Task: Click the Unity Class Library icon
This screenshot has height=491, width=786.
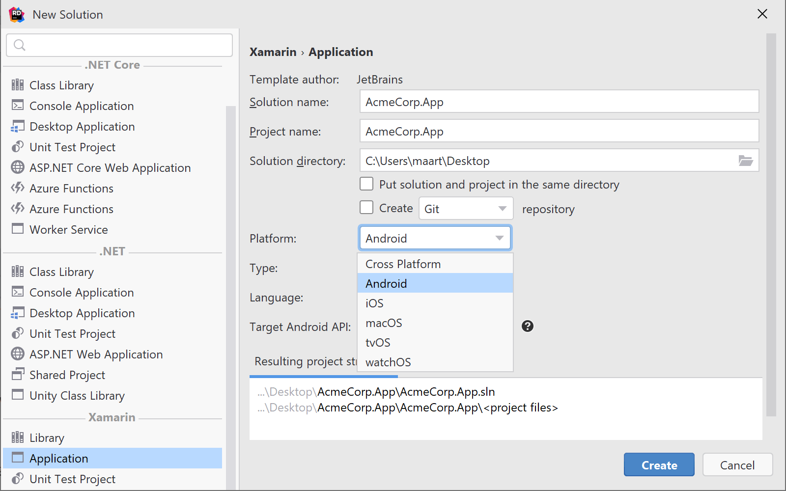Action: pos(18,395)
